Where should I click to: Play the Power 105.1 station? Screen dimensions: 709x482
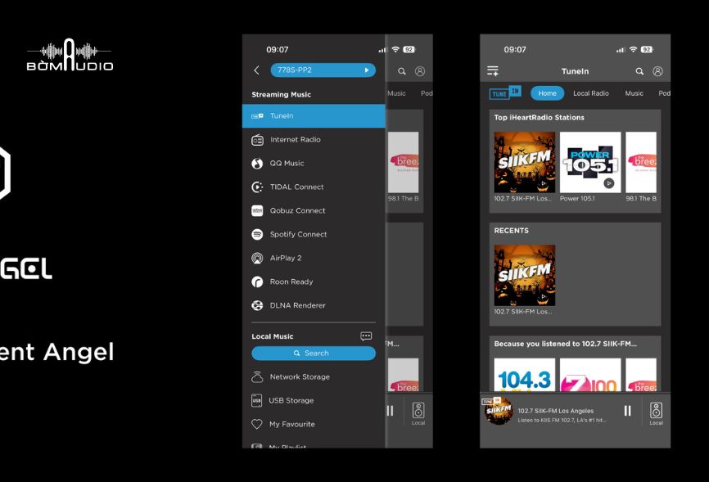coord(590,162)
